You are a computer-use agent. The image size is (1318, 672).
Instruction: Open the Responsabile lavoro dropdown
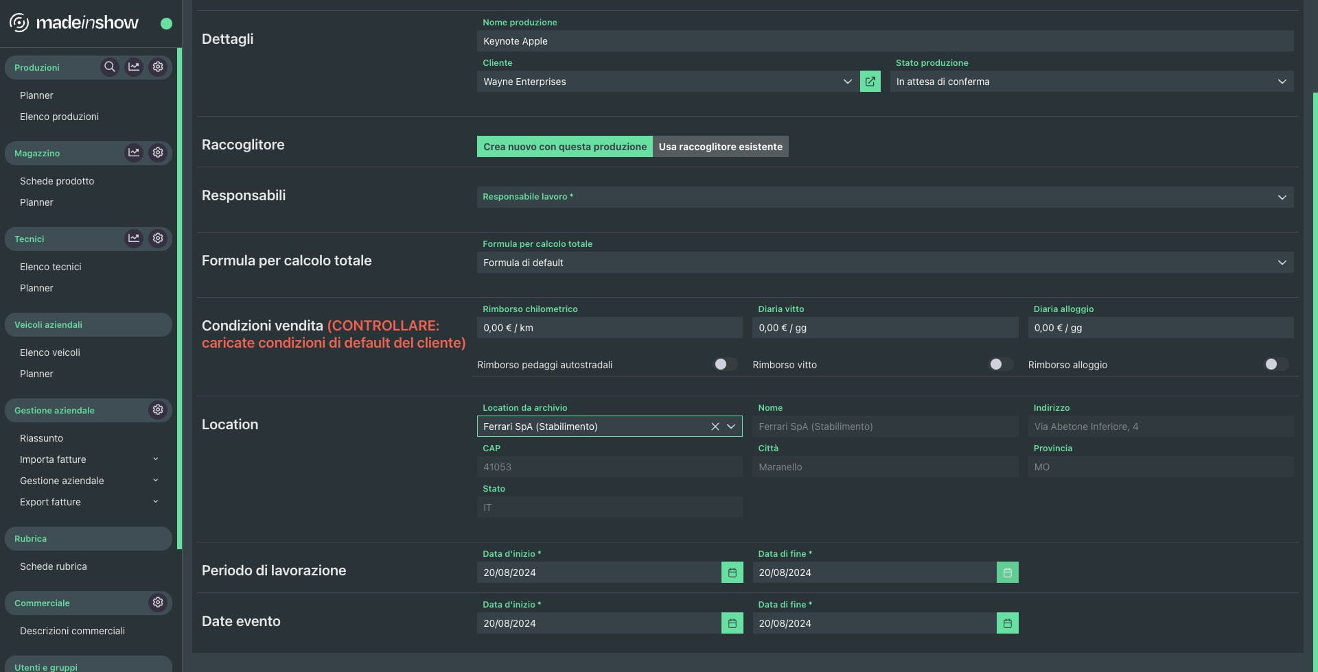click(x=886, y=197)
